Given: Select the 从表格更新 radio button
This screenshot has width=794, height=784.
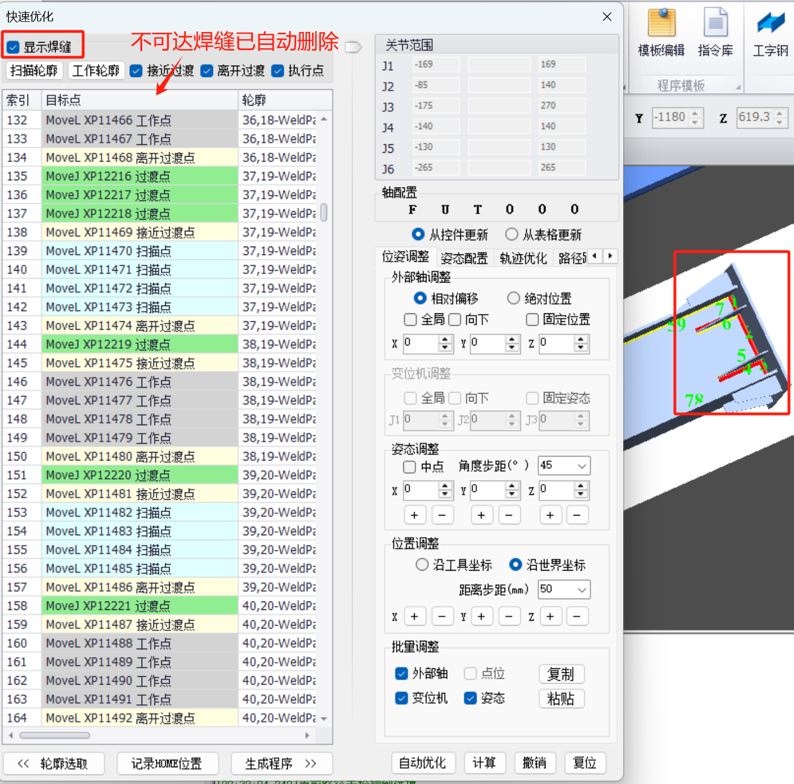Looking at the screenshot, I should 512,234.
